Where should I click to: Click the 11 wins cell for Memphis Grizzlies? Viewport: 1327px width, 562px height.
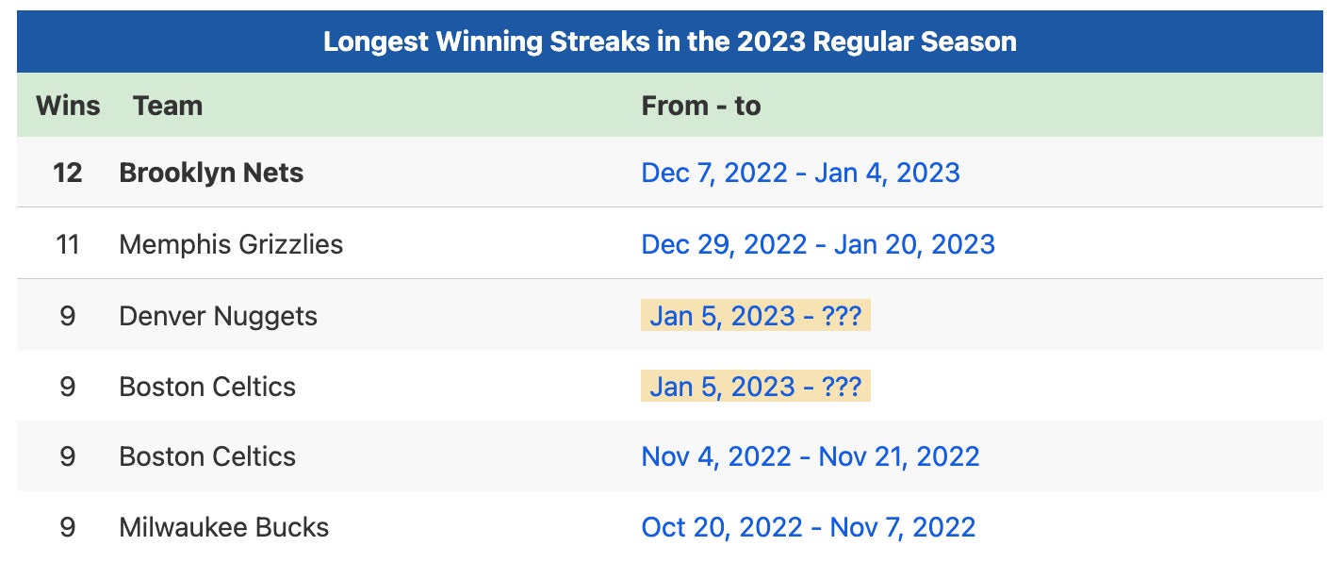68,244
